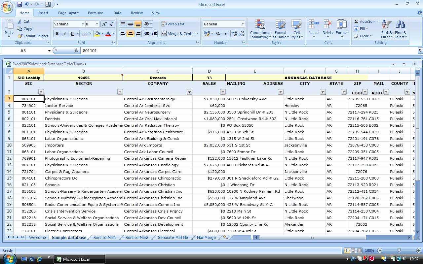Open the font size dropdown
The image size is (423, 264).
97,24
